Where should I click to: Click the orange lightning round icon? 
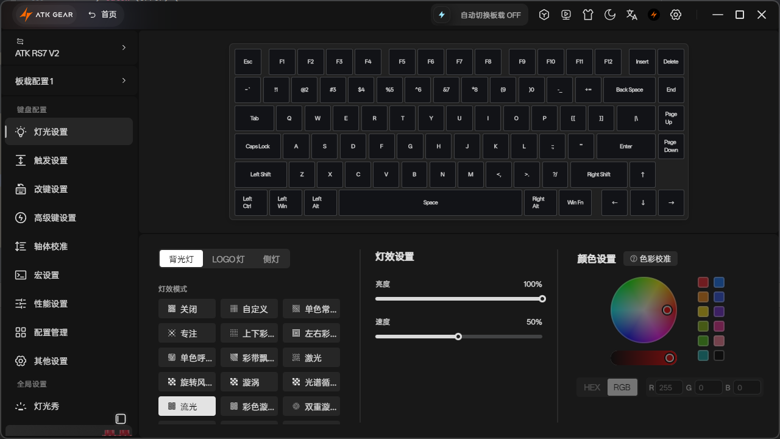click(x=654, y=15)
